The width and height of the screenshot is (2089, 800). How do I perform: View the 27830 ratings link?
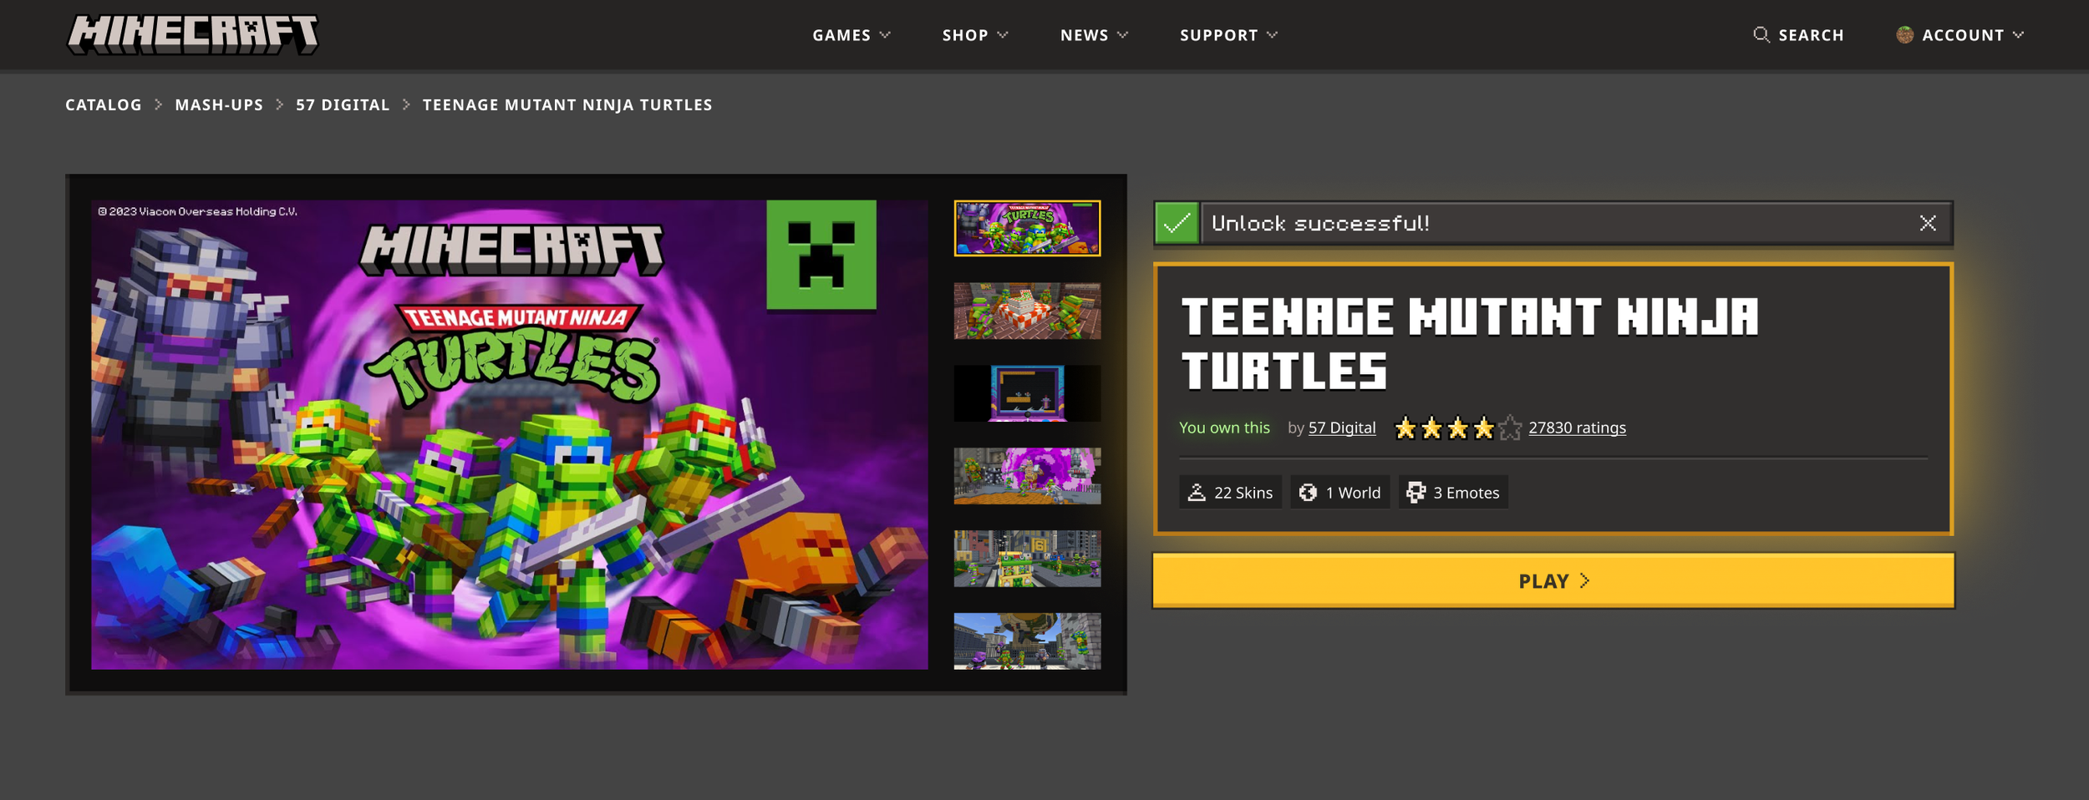point(1577,428)
